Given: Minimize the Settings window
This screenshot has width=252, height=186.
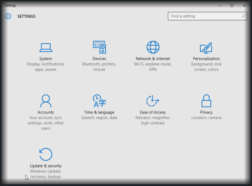Looking at the screenshot, I should pyautogui.click(x=219, y=5).
